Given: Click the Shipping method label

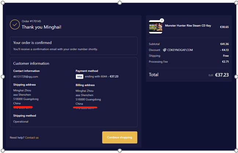Looking at the screenshot, I should click(25, 116).
